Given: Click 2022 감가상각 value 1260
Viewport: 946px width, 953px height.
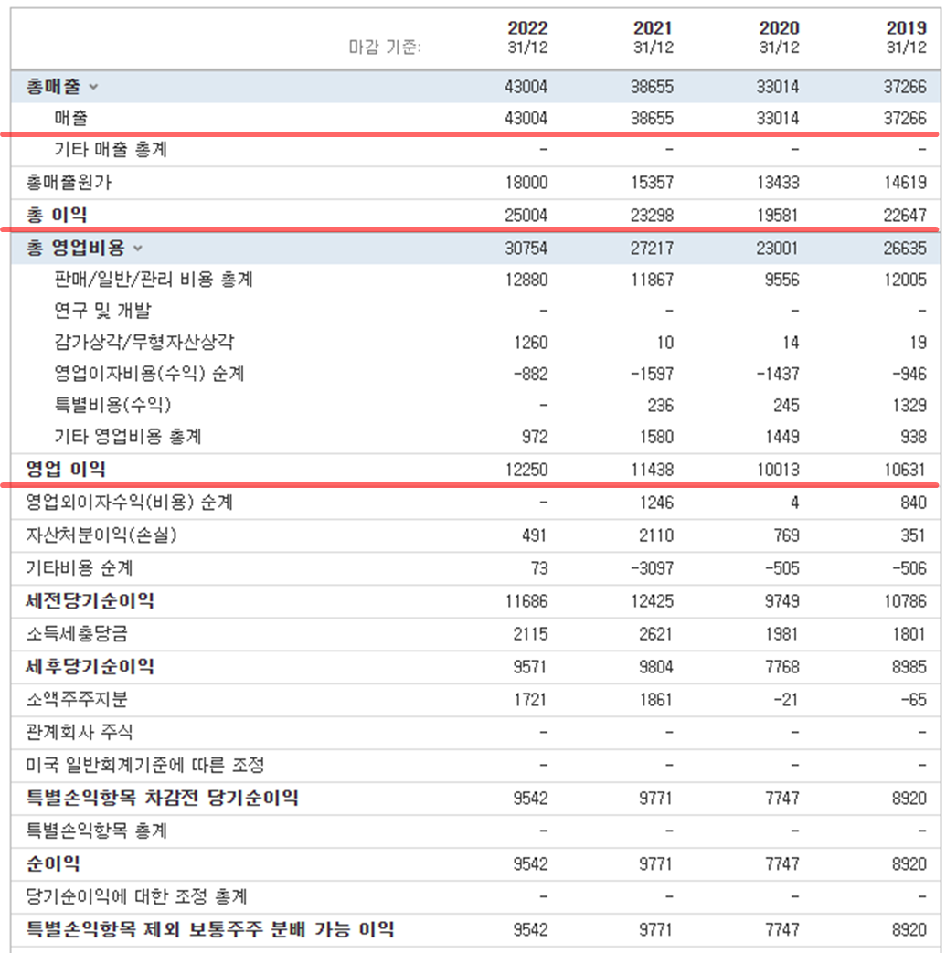Looking at the screenshot, I should [531, 343].
